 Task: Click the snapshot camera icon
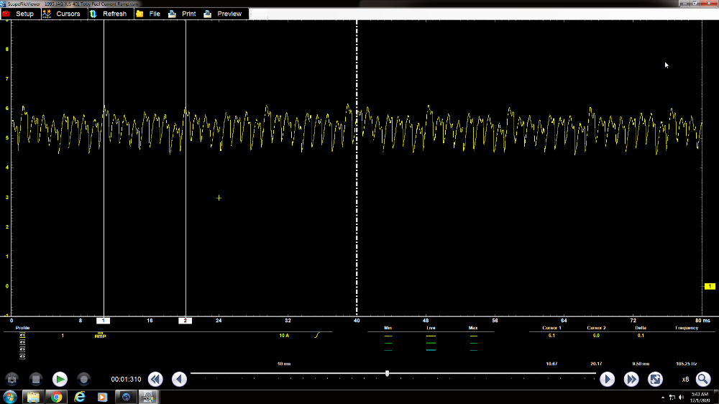12,379
